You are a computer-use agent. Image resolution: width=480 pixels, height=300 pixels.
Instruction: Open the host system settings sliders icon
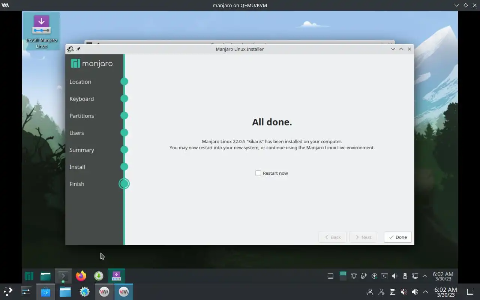coord(26,291)
